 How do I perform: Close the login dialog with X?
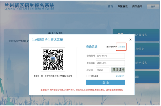pos(130,40)
